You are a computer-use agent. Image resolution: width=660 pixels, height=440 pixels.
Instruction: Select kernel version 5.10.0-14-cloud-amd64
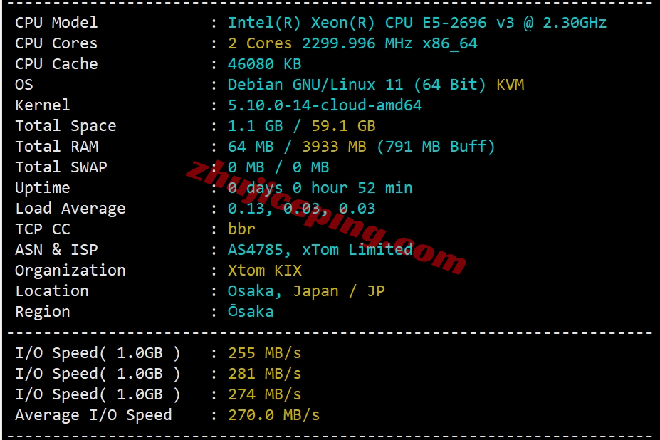(x=325, y=105)
